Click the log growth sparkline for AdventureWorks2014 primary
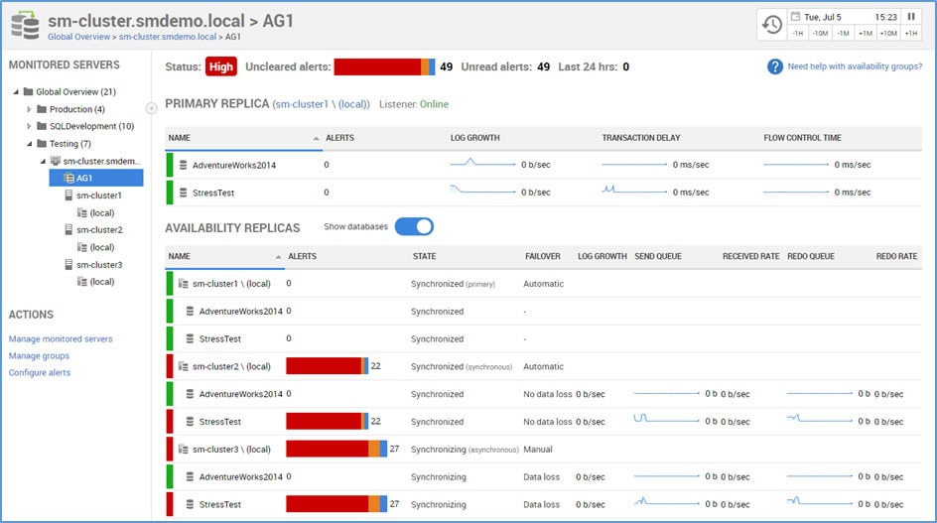937x523 pixels. [482, 163]
